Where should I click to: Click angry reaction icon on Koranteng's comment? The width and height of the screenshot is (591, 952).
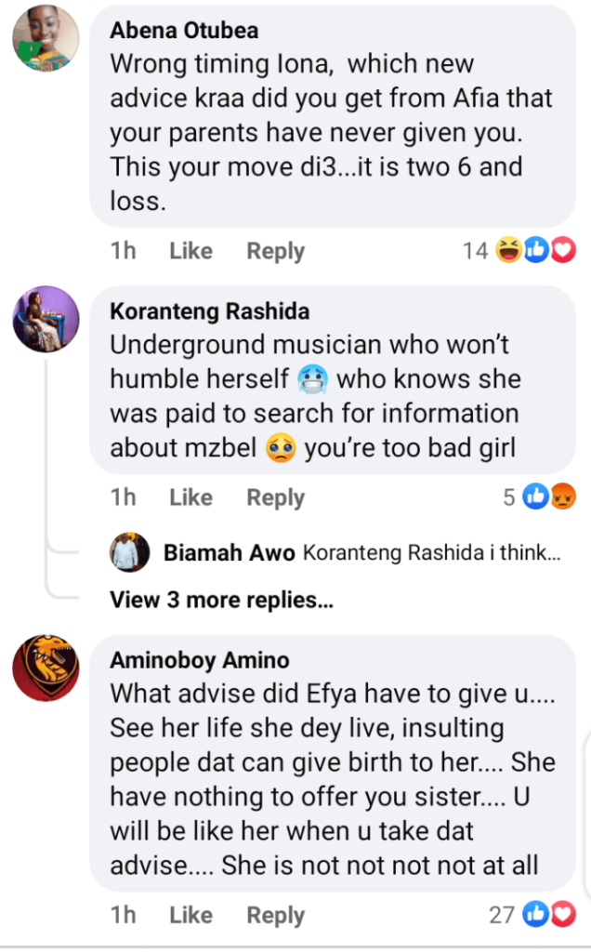point(564,496)
